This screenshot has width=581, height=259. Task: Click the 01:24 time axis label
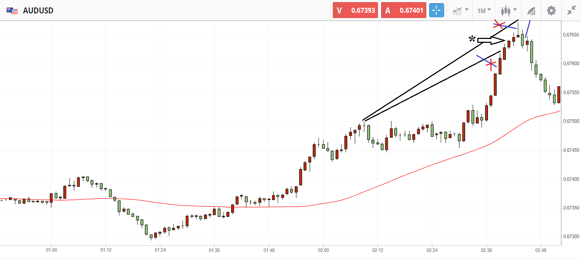[160, 250]
